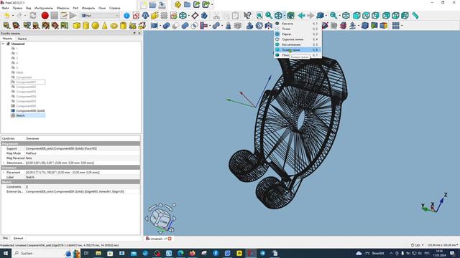Select the Isometric view cube icon

[x=346, y=16]
